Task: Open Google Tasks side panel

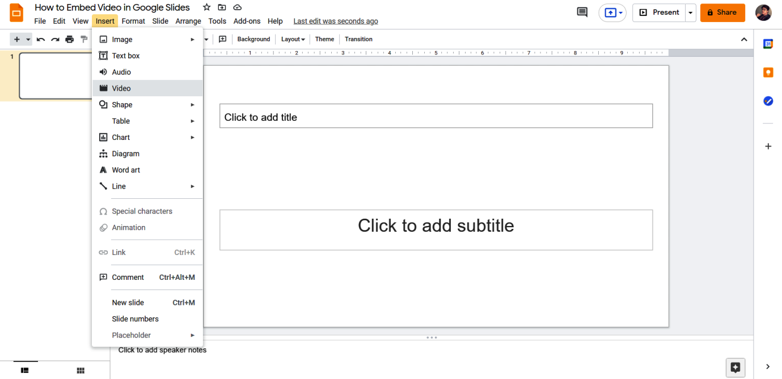Action: (x=768, y=101)
